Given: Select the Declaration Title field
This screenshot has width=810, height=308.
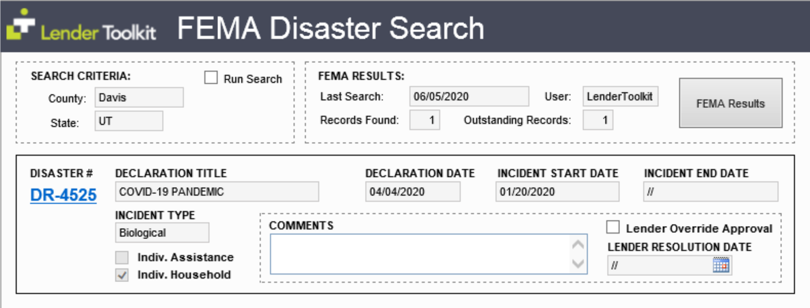Looking at the screenshot, I should click(x=217, y=192).
